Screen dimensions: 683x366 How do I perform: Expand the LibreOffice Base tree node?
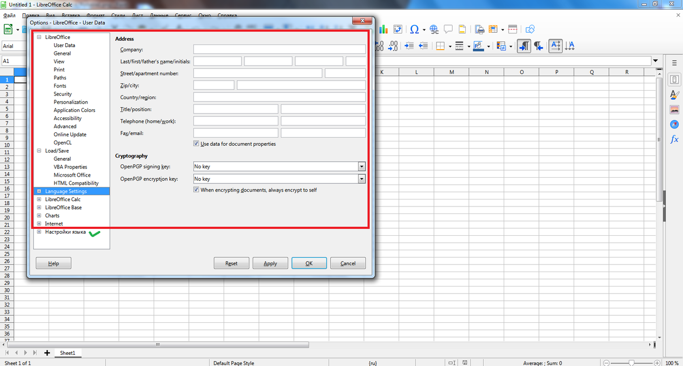(39, 208)
